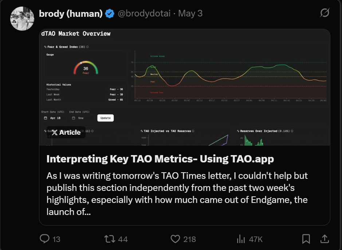This screenshot has width=342, height=250.
Task: Click the Grok slash circle icon
Action: pyautogui.click(x=325, y=14)
